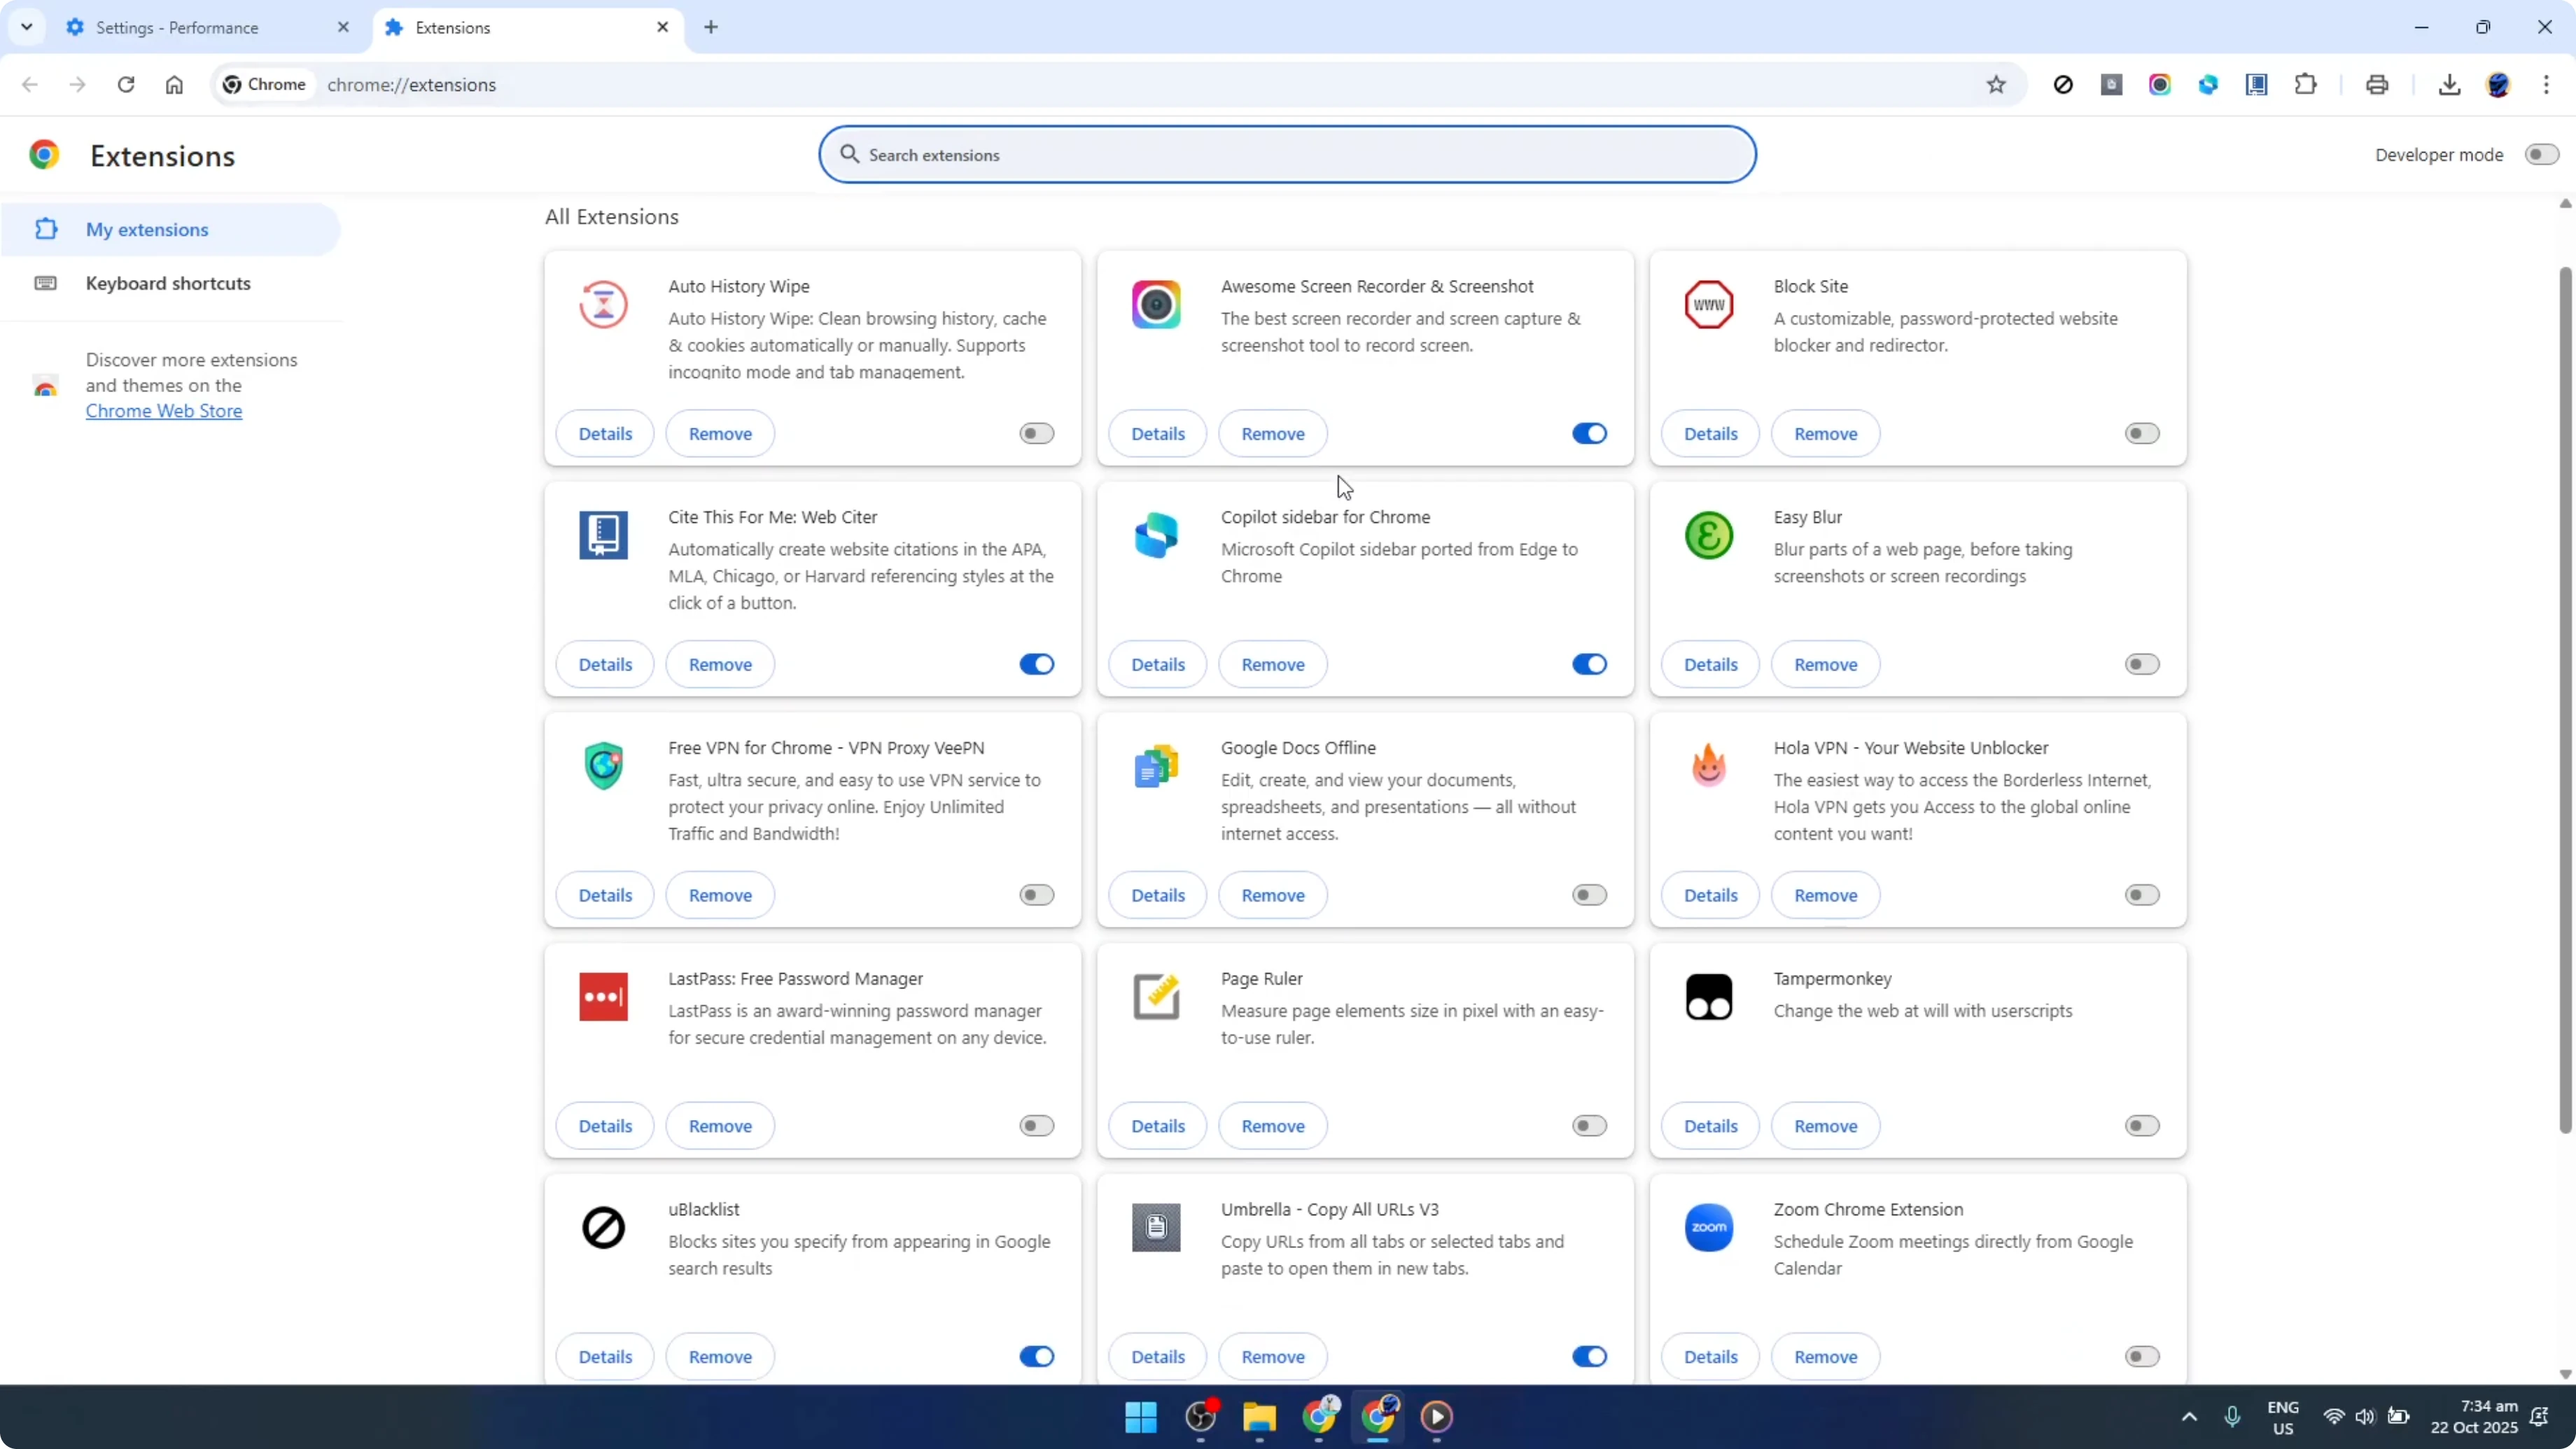
Task: Enable the Auto History Wipe extension
Action: 1037,433
